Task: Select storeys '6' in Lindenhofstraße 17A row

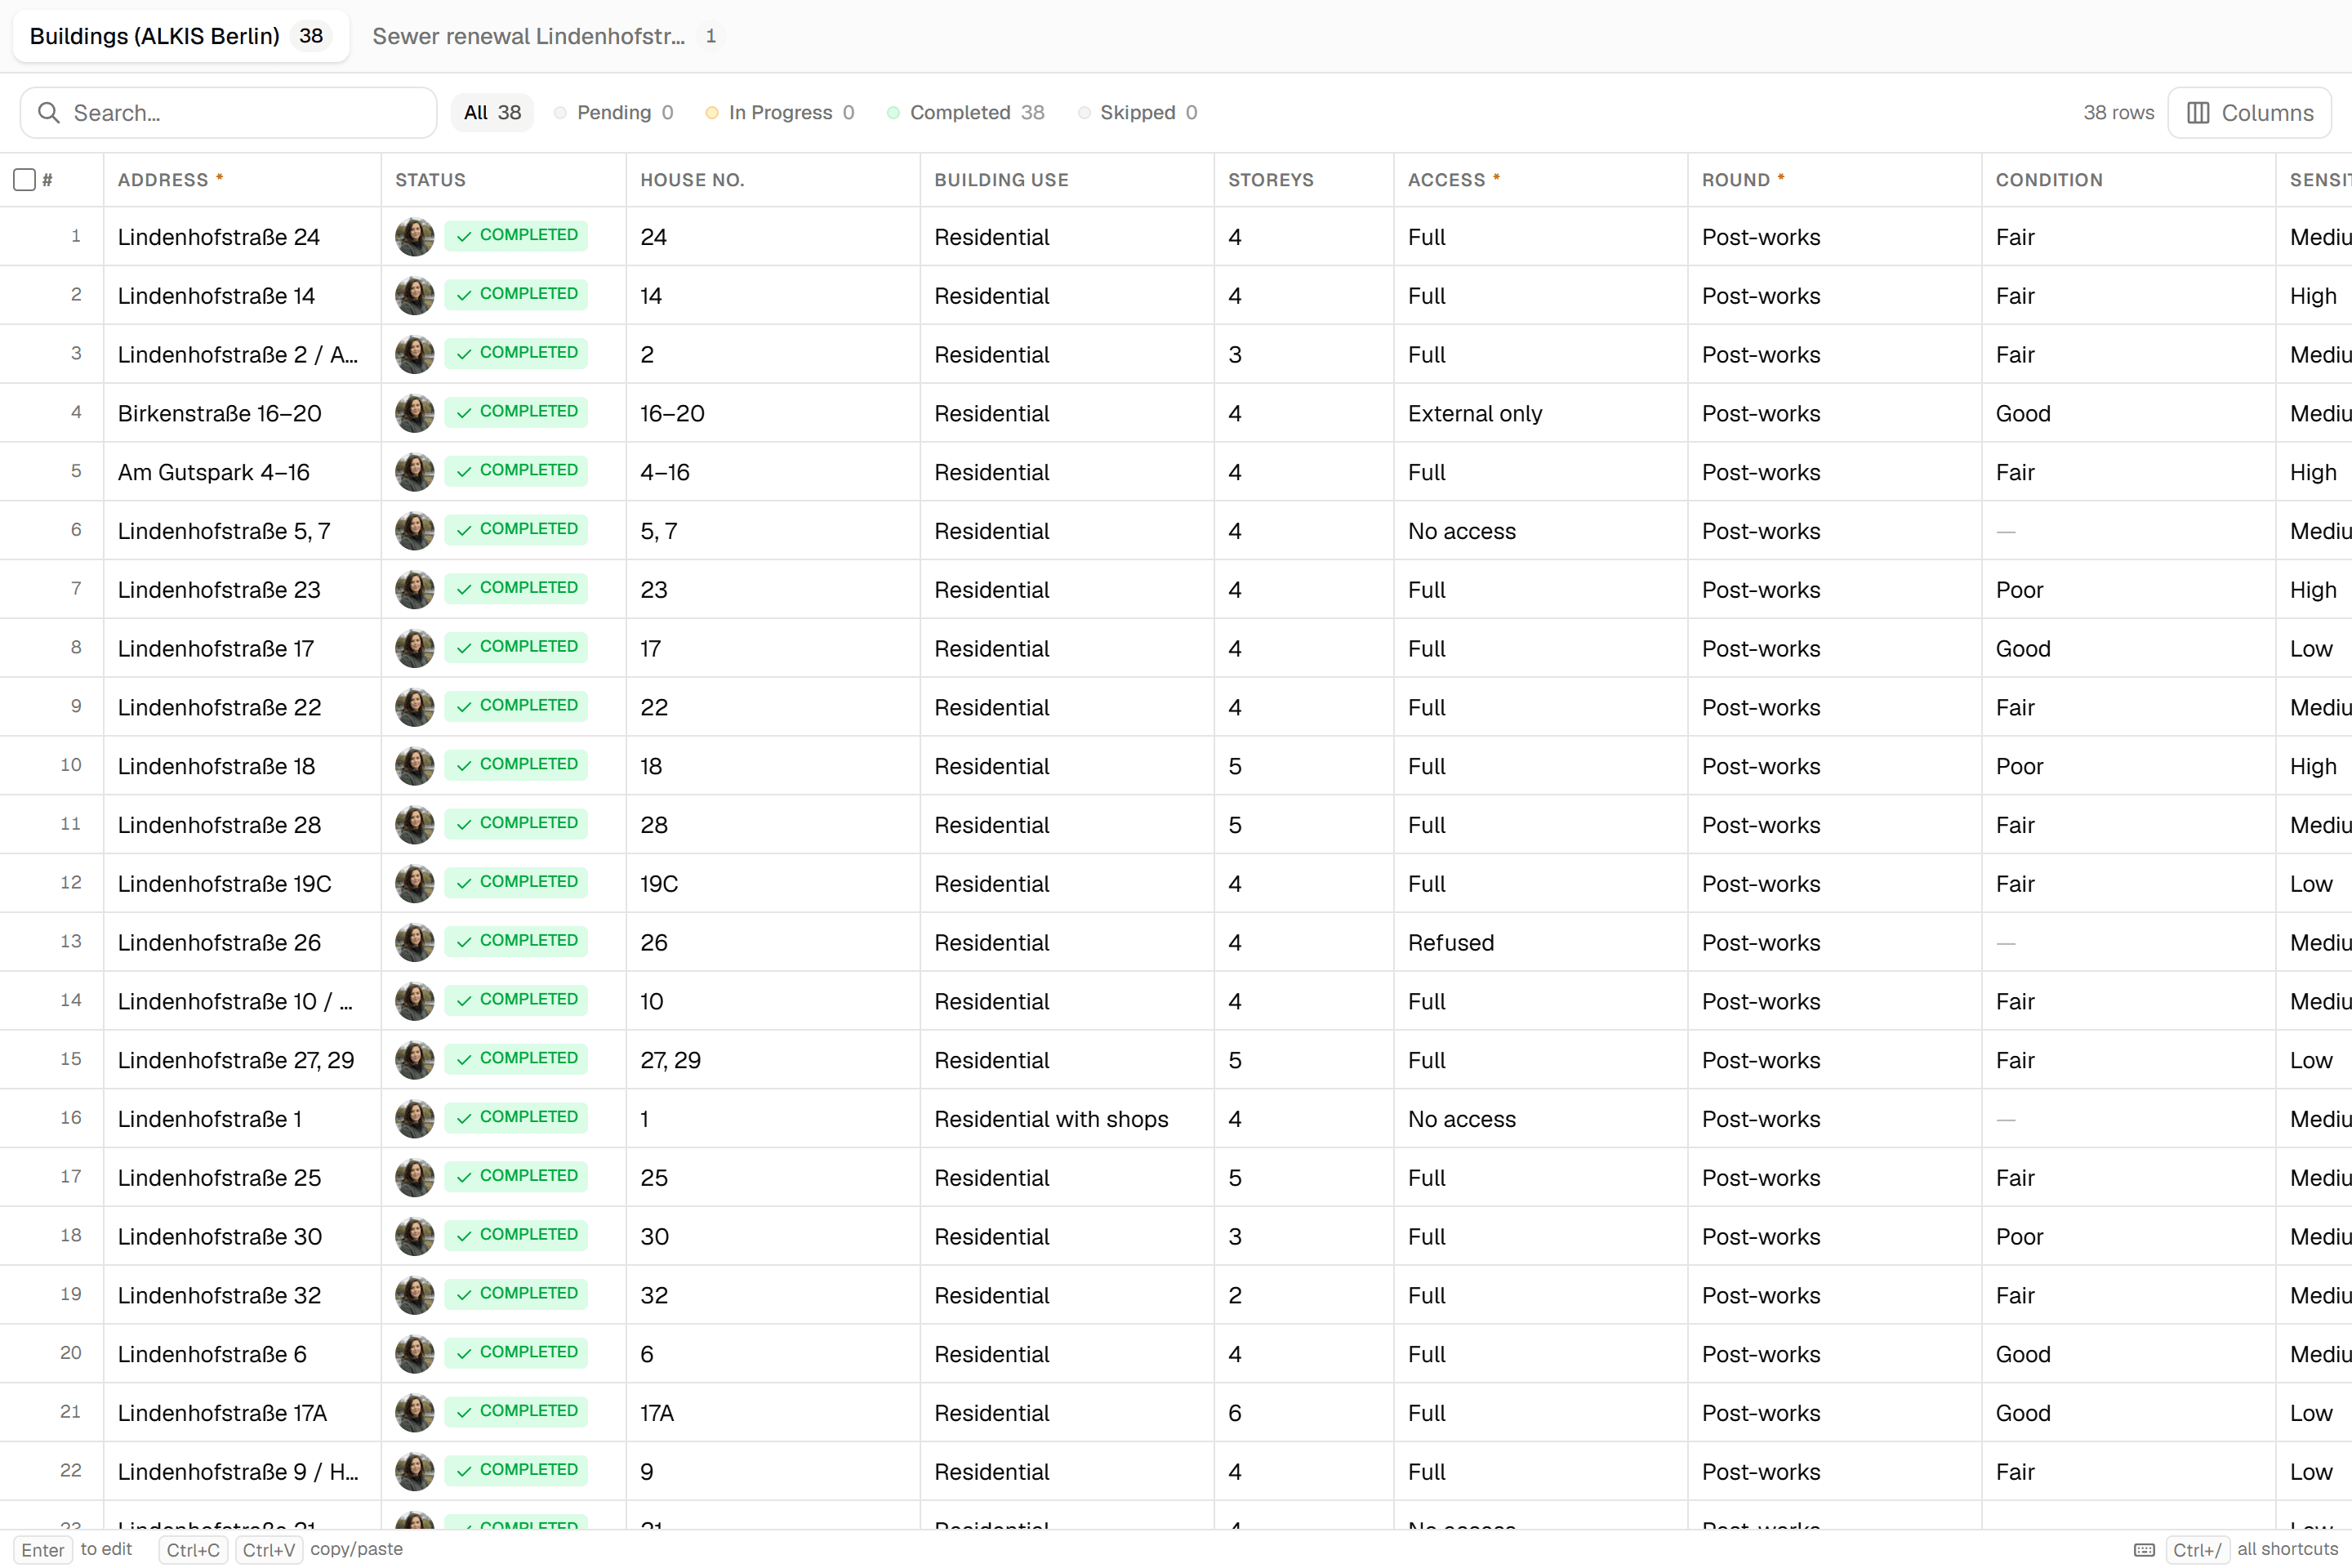Action: pyautogui.click(x=1304, y=1413)
